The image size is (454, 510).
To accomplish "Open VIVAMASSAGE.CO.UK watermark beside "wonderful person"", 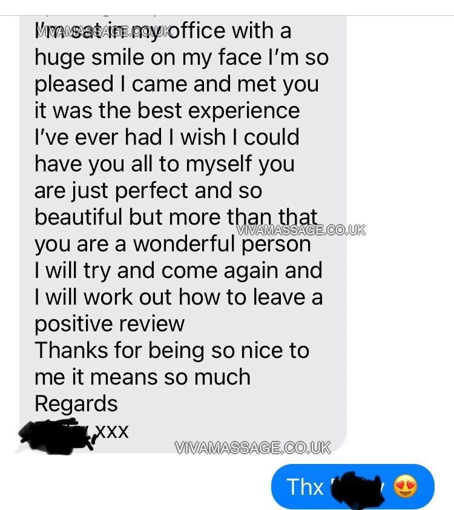I will pyautogui.click(x=301, y=230).
